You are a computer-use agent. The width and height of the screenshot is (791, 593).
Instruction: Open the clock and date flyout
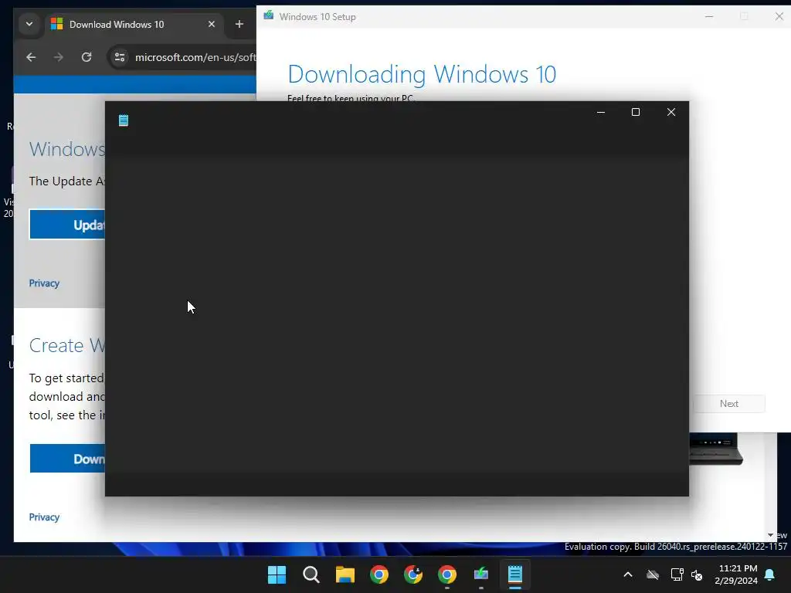(x=736, y=574)
